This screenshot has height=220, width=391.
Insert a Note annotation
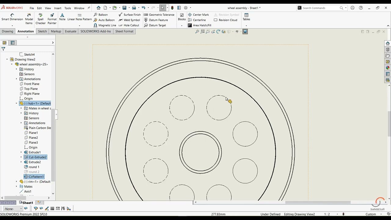pos(62,17)
